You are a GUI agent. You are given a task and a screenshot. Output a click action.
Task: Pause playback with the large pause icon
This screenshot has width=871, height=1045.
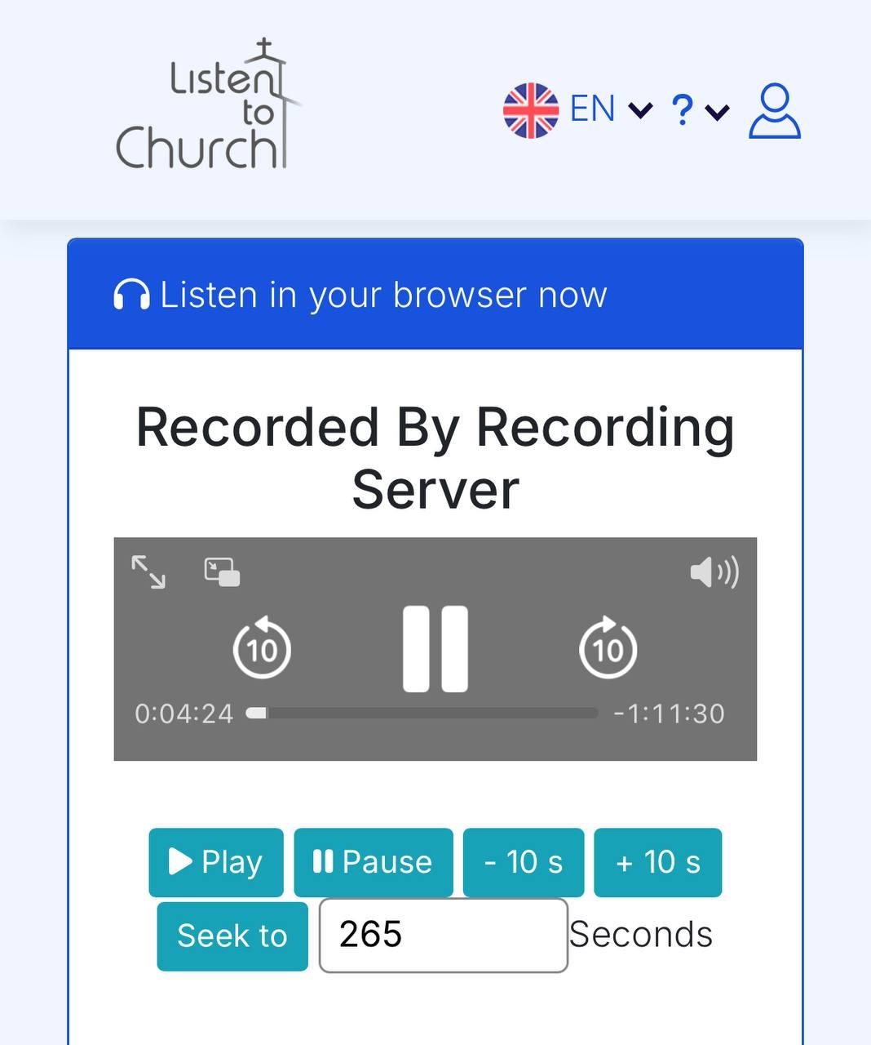point(435,649)
